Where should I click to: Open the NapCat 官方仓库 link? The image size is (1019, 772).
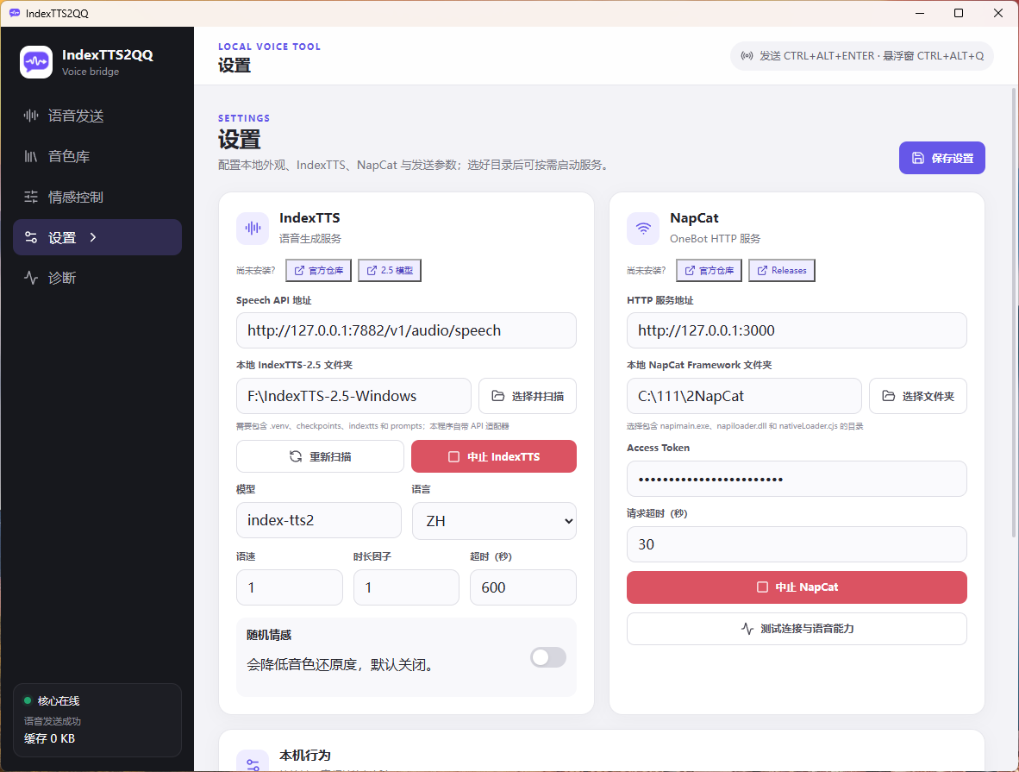709,271
